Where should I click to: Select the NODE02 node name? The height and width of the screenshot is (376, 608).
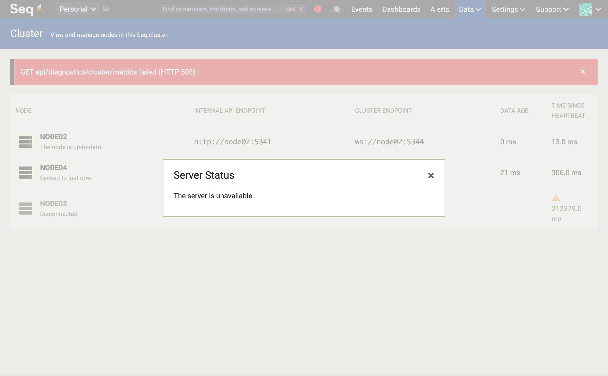[x=53, y=137]
